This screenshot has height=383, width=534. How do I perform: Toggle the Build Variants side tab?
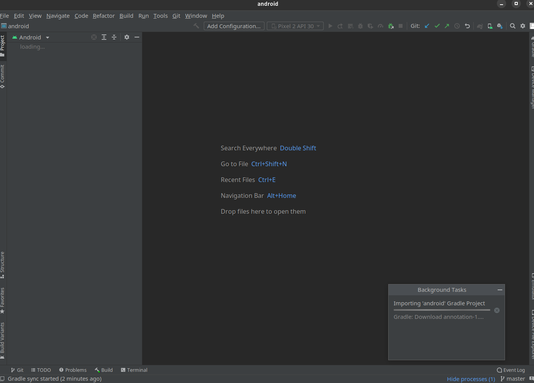[3, 340]
